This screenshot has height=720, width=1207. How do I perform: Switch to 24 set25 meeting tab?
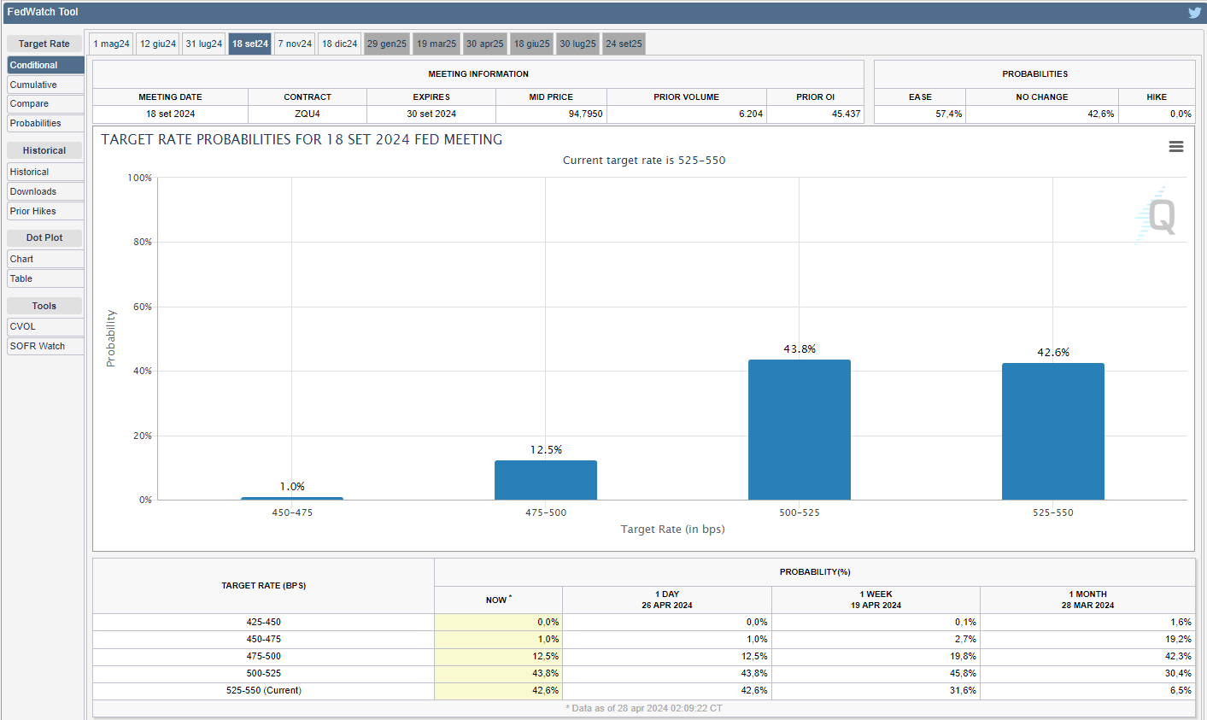(624, 44)
